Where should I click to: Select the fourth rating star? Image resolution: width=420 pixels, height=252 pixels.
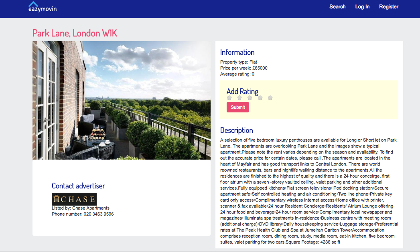click(x=260, y=98)
